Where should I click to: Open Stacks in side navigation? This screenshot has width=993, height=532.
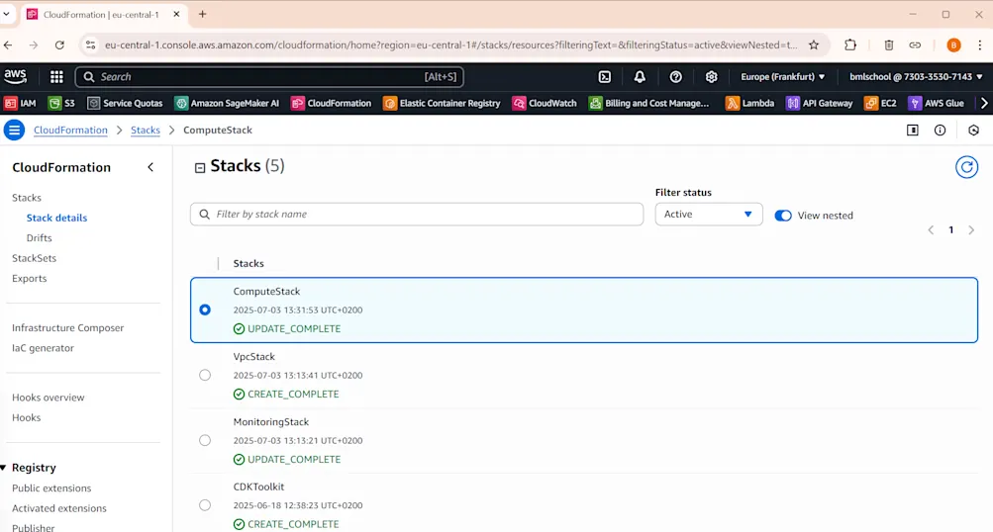tap(27, 198)
